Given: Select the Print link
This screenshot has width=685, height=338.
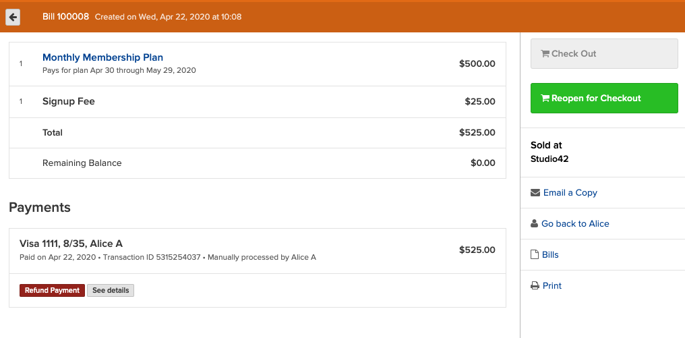Looking at the screenshot, I should coord(552,286).
